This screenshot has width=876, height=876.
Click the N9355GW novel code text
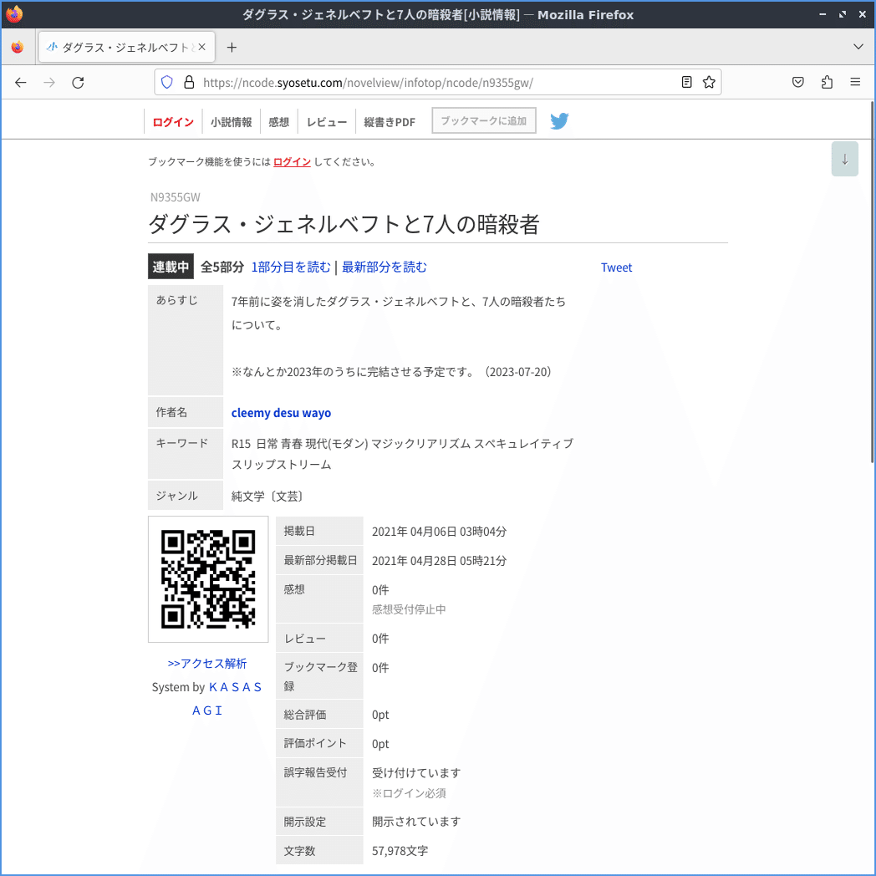pos(175,197)
